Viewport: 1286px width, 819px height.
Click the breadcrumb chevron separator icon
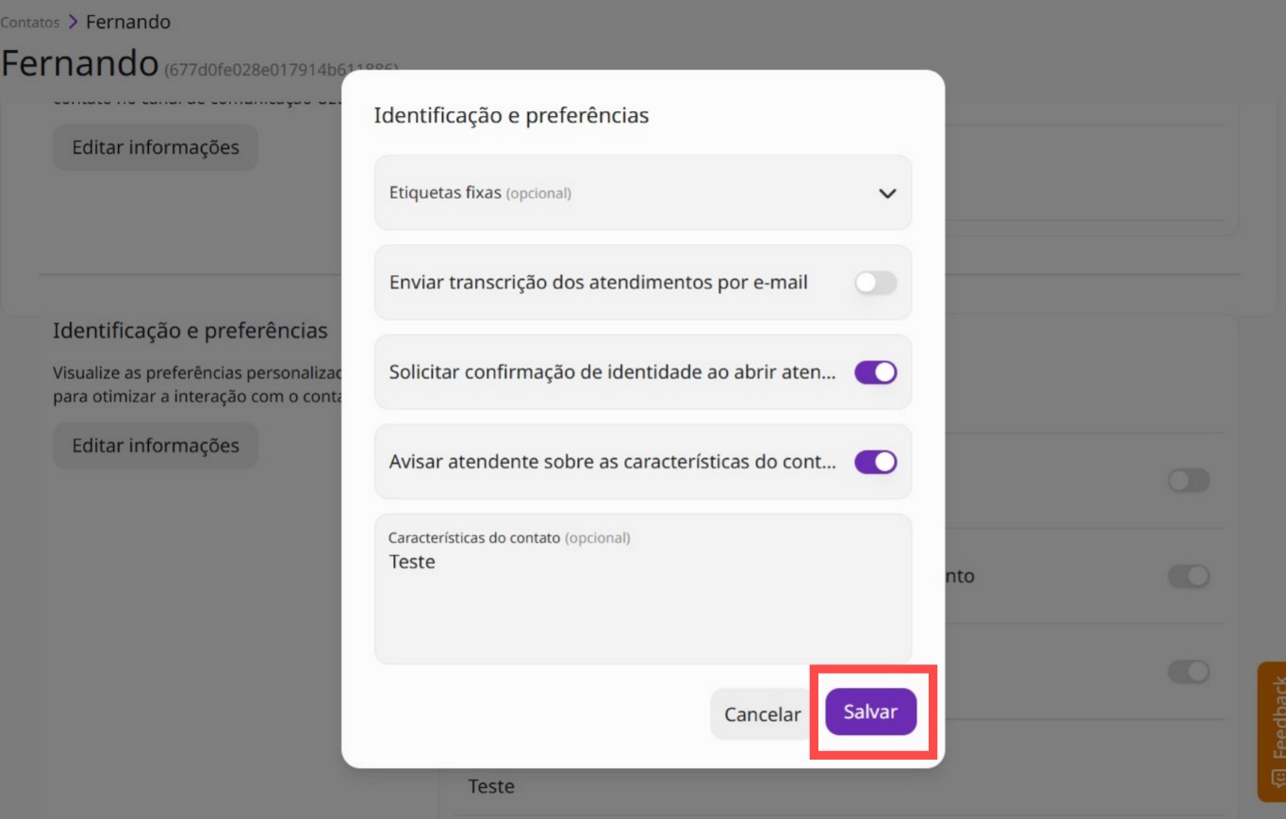(73, 22)
